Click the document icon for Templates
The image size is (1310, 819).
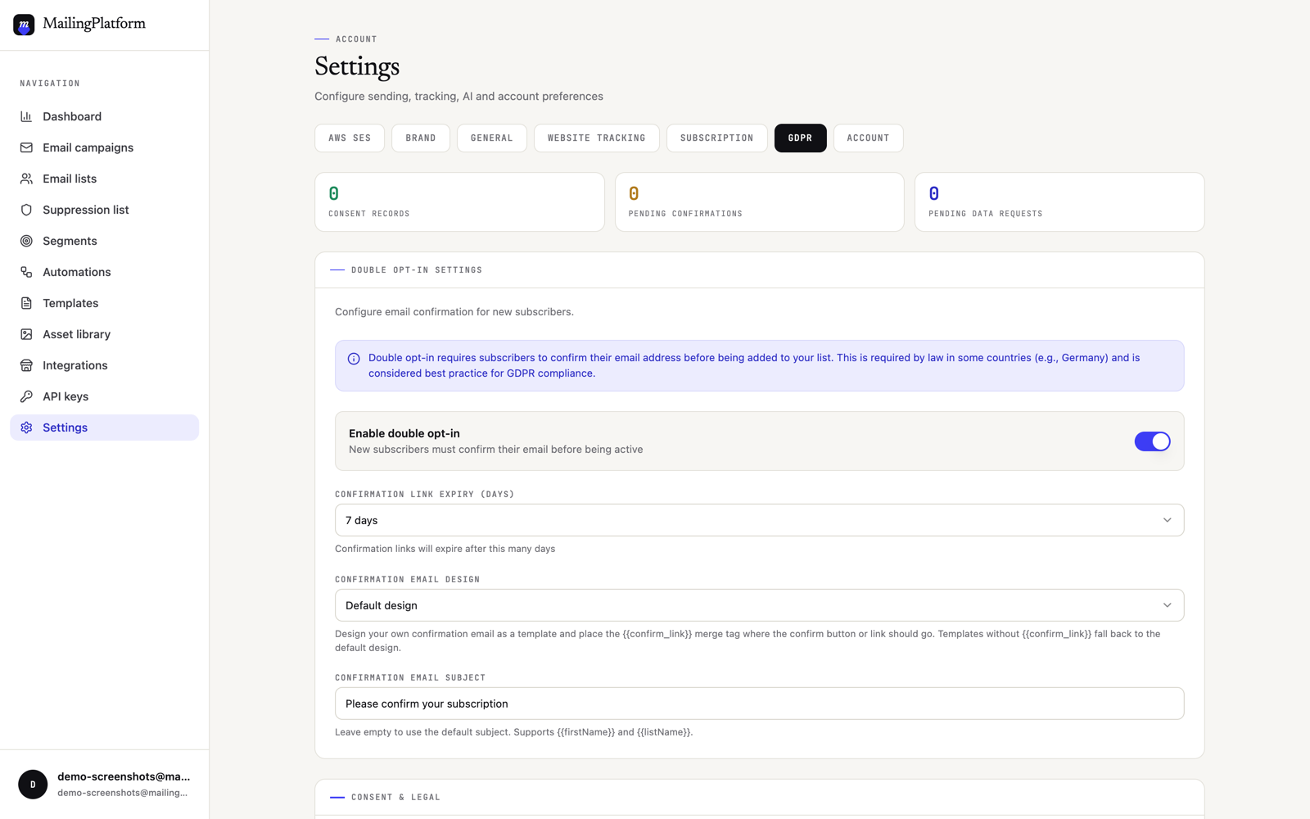coord(26,303)
